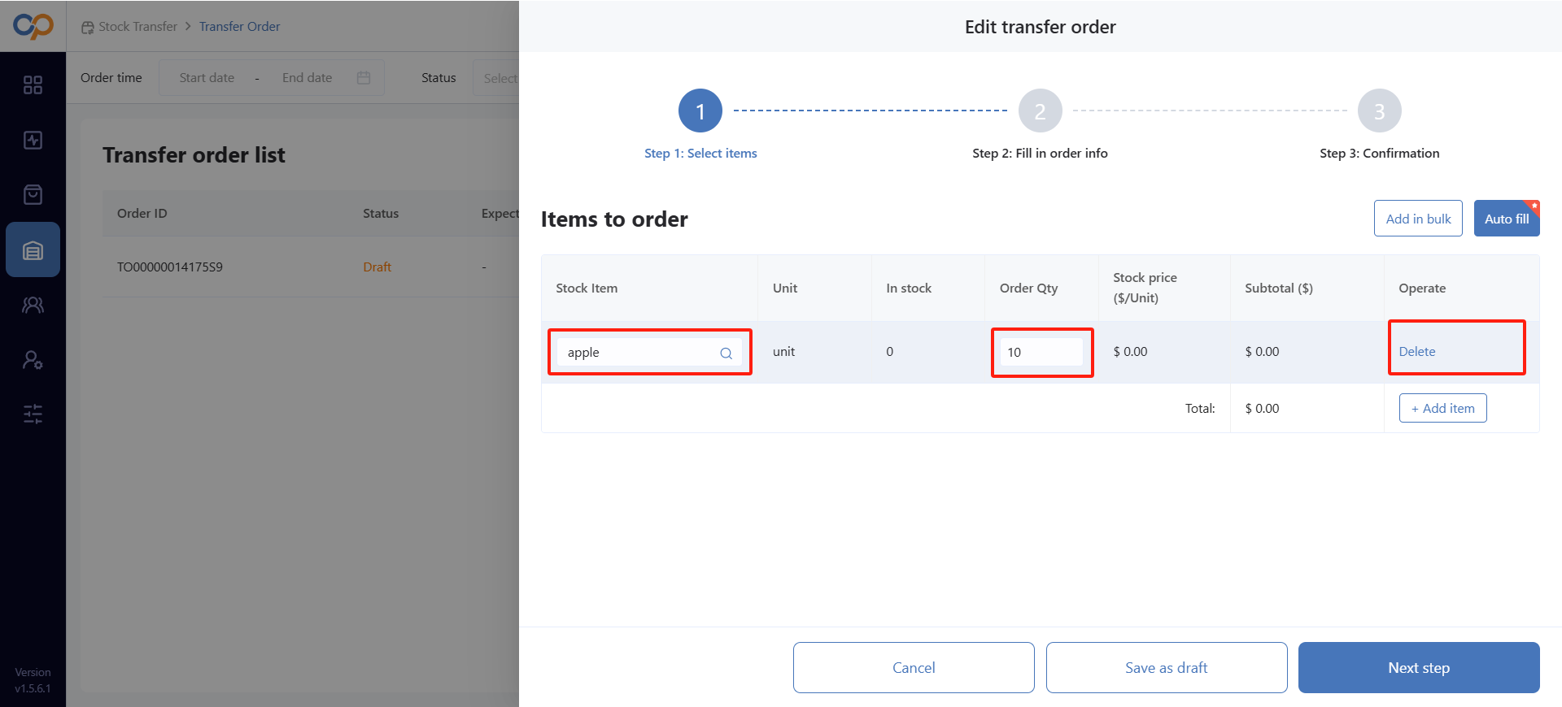This screenshot has width=1562, height=707.
Task: Click the Start date field
Action: click(x=207, y=78)
